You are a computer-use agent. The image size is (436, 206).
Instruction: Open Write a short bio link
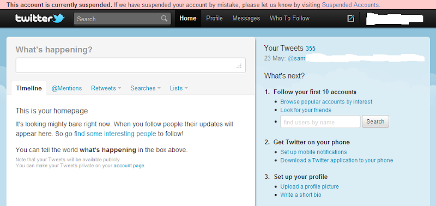[301, 195]
